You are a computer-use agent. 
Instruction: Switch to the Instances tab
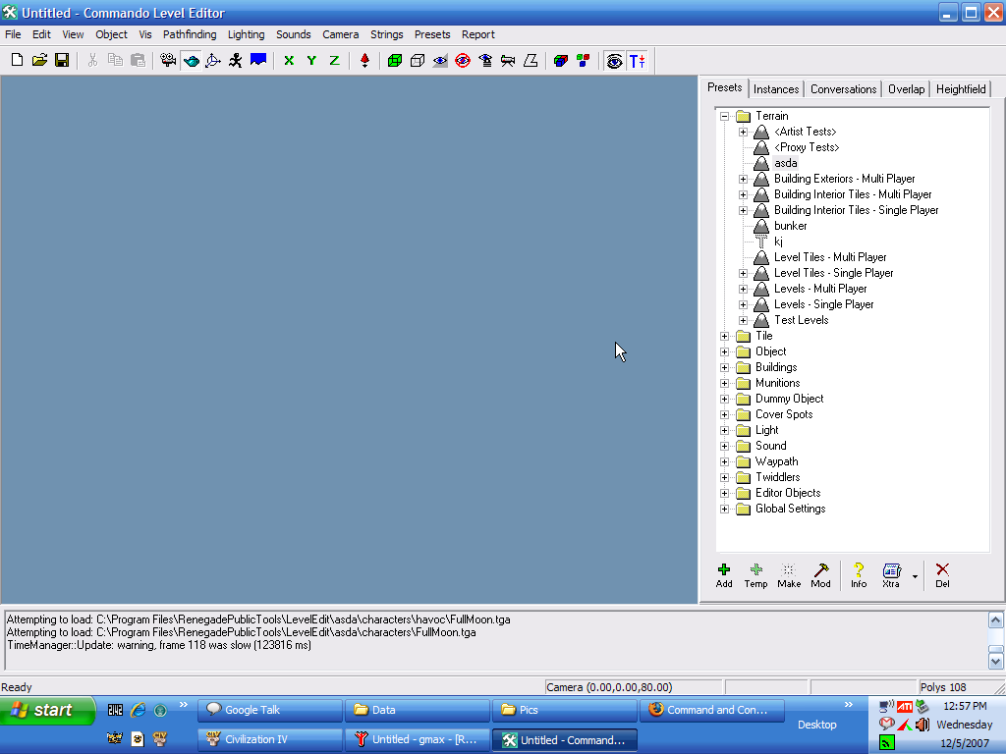pos(776,89)
